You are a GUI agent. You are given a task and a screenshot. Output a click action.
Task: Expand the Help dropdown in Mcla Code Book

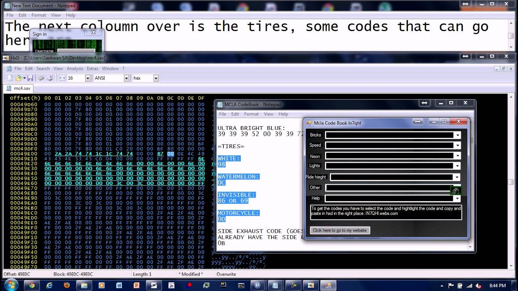457,198
